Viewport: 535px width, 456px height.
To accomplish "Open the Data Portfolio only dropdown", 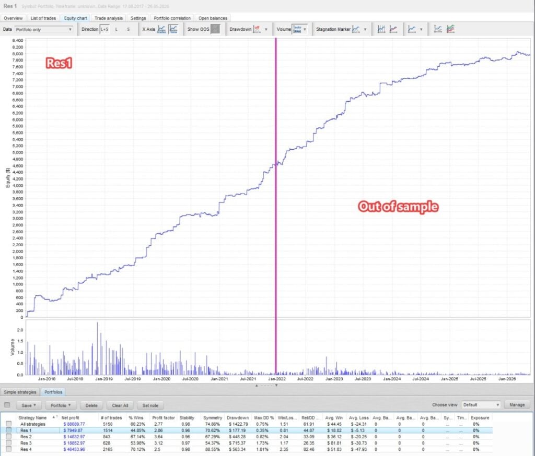I will [x=44, y=30].
